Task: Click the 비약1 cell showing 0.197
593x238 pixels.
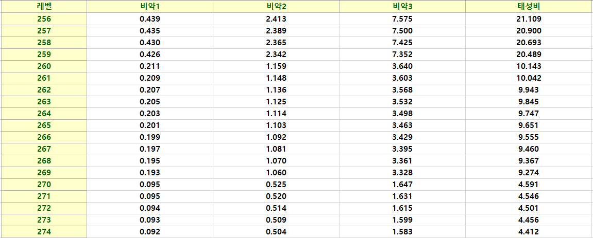Action: point(149,149)
